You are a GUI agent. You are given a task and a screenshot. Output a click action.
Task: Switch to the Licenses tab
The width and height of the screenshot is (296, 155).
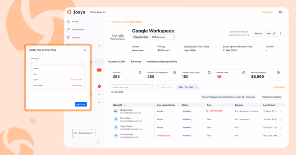click(x=136, y=61)
